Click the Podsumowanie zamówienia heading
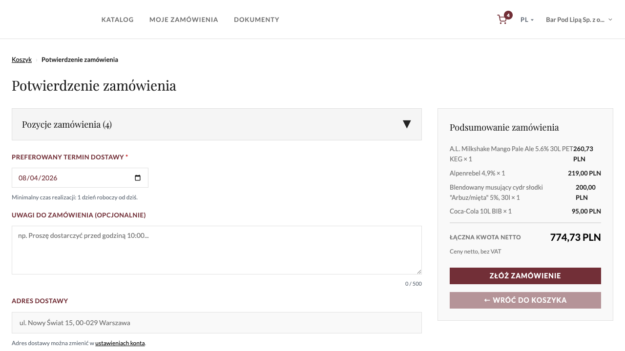The image size is (625, 351). coord(504,127)
